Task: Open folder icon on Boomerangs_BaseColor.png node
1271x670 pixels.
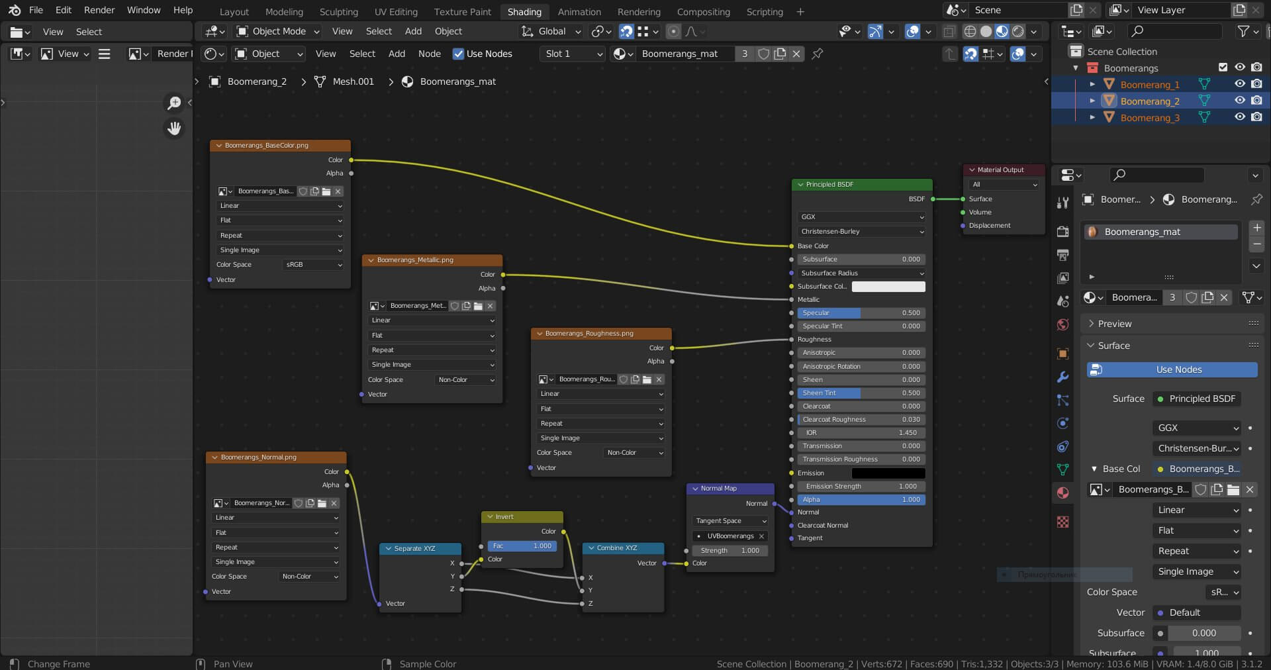Action: (326, 191)
